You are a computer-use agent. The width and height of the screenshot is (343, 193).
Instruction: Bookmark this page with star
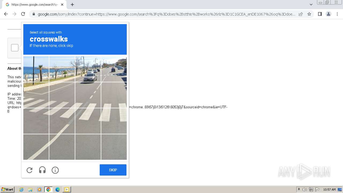click(309, 14)
